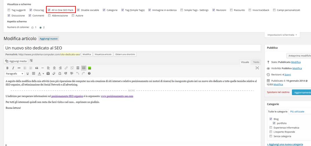Remove link icon in toolbar
The width and height of the screenshot is (311, 146).
coord(72,68)
